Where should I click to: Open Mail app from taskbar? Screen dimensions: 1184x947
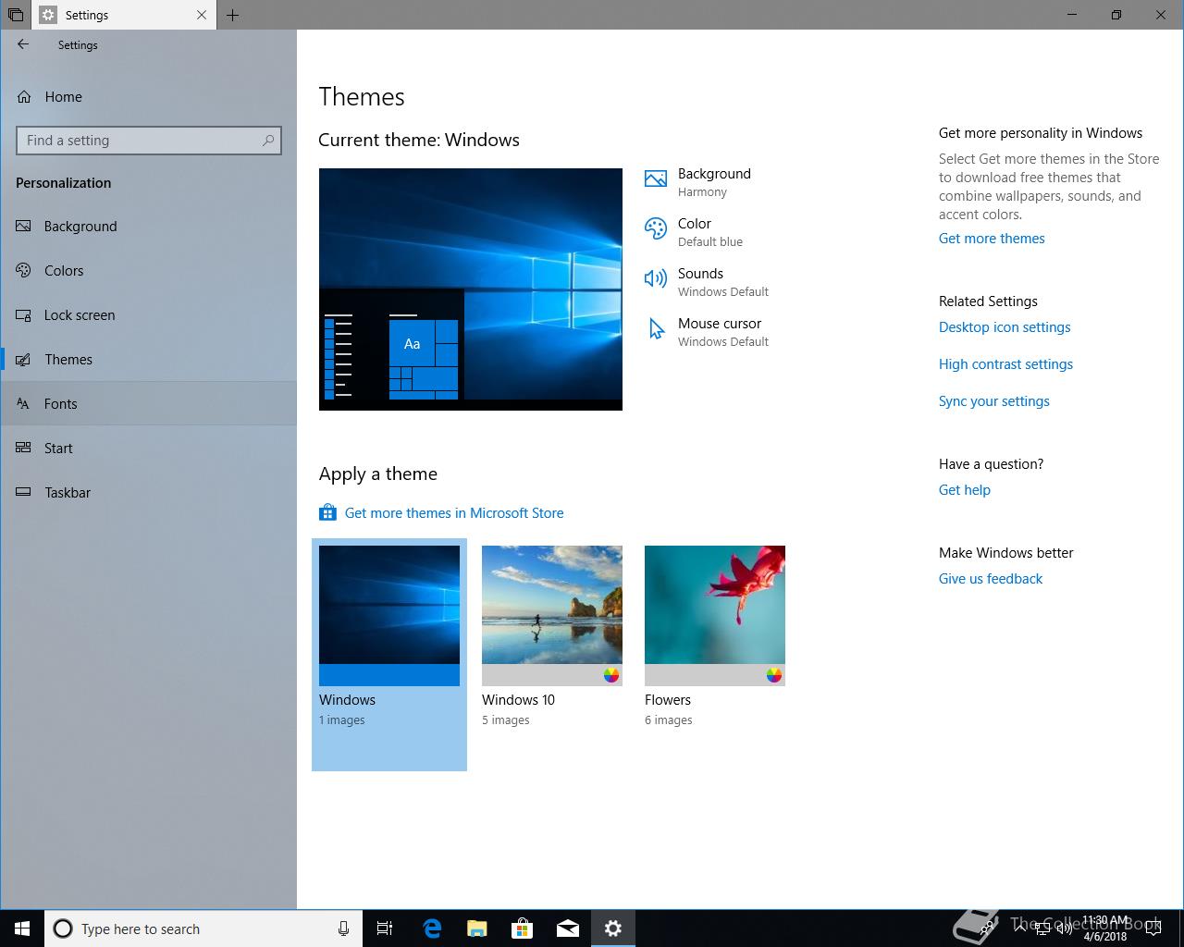click(x=568, y=929)
